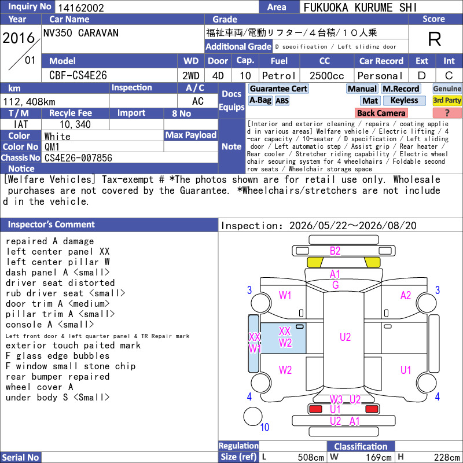Viewport: 463px width, 463px height.
Task: Click the mileage 112,408km
Action: [29, 102]
